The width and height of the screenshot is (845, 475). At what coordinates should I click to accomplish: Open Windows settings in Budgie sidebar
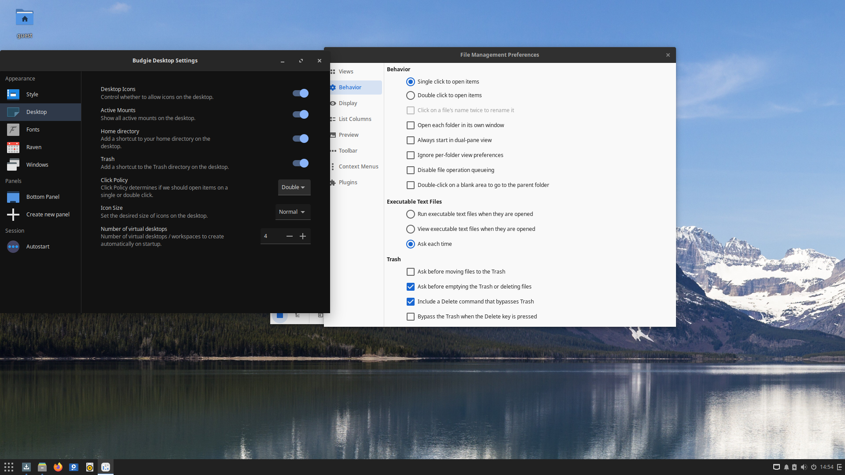coord(40,165)
